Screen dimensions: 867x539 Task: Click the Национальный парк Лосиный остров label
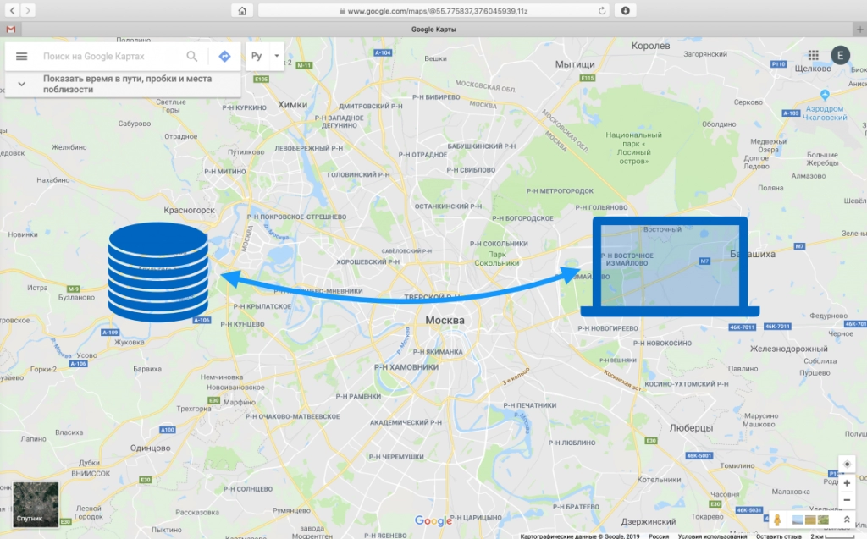(x=633, y=148)
